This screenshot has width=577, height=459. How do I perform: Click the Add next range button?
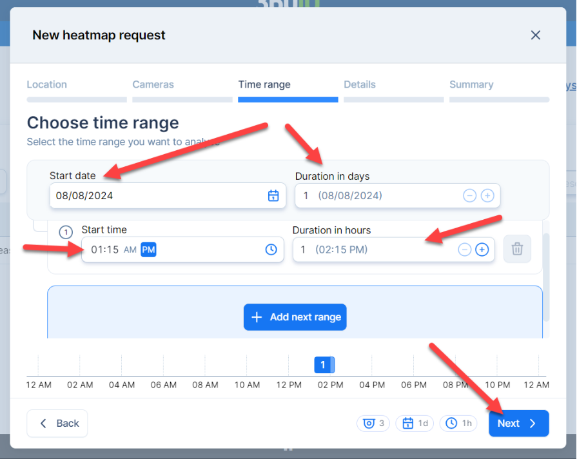coord(295,317)
